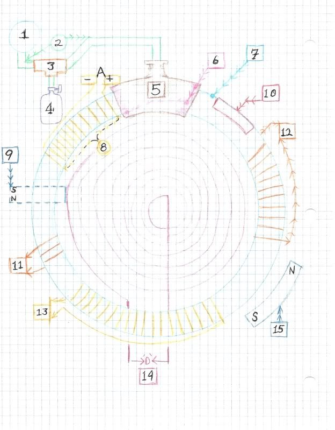
Task: Click the yellow minus sign box
Action: point(86,80)
